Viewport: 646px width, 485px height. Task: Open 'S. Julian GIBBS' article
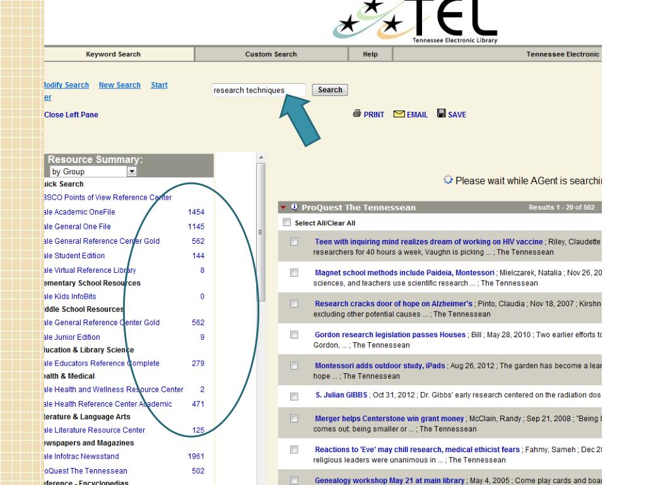point(341,395)
